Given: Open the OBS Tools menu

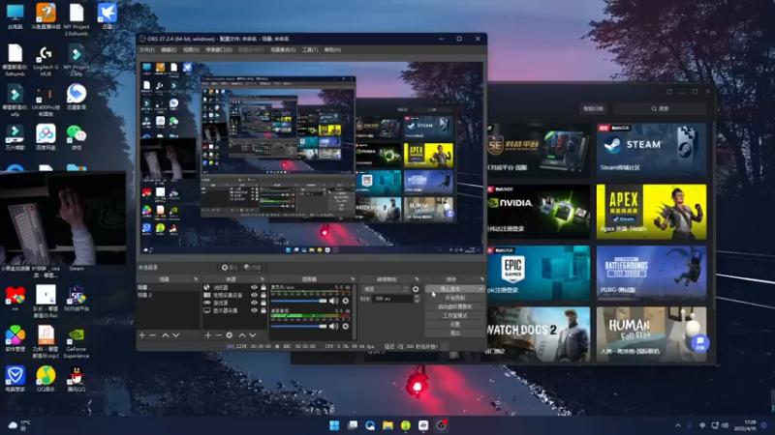Looking at the screenshot, I should tap(310, 50).
